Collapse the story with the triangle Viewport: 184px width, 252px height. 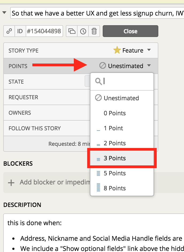pos(4,13)
